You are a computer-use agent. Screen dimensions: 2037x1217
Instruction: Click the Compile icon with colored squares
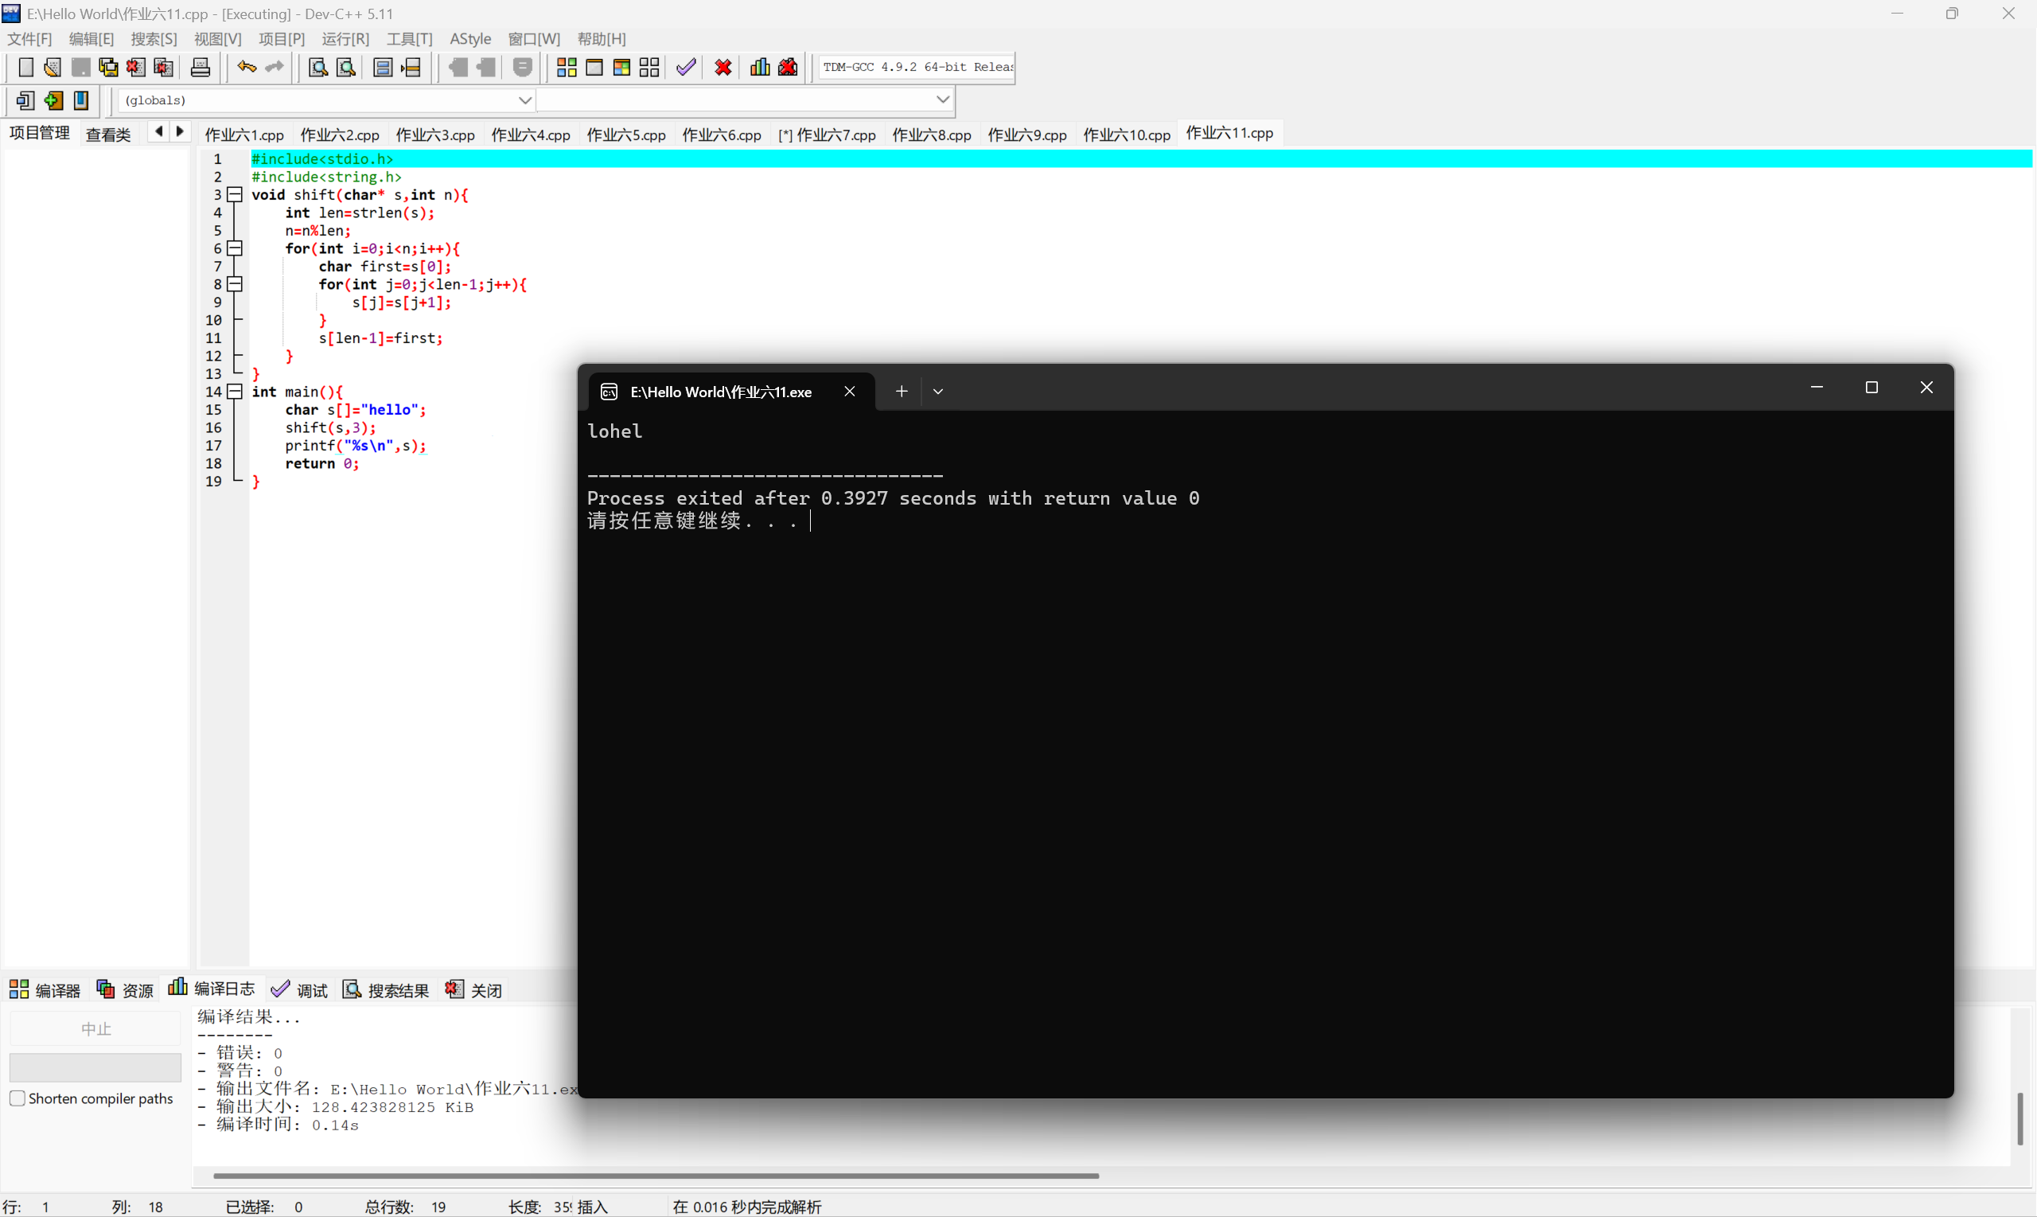coord(567,67)
